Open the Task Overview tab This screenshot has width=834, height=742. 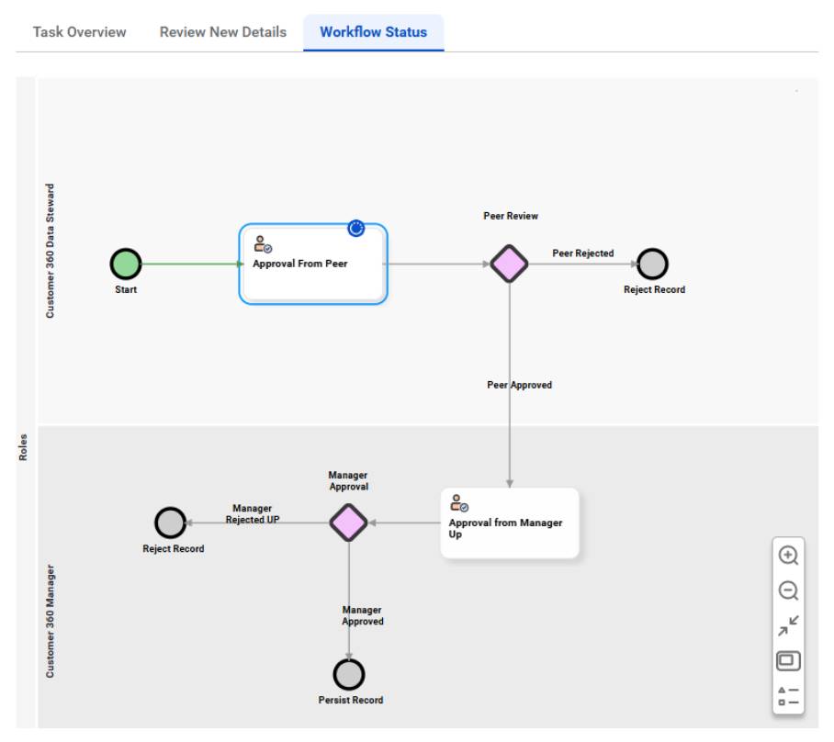[79, 32]
